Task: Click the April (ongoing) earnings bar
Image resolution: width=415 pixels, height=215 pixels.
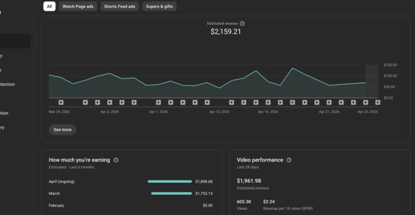Action: tap(169, 182)
